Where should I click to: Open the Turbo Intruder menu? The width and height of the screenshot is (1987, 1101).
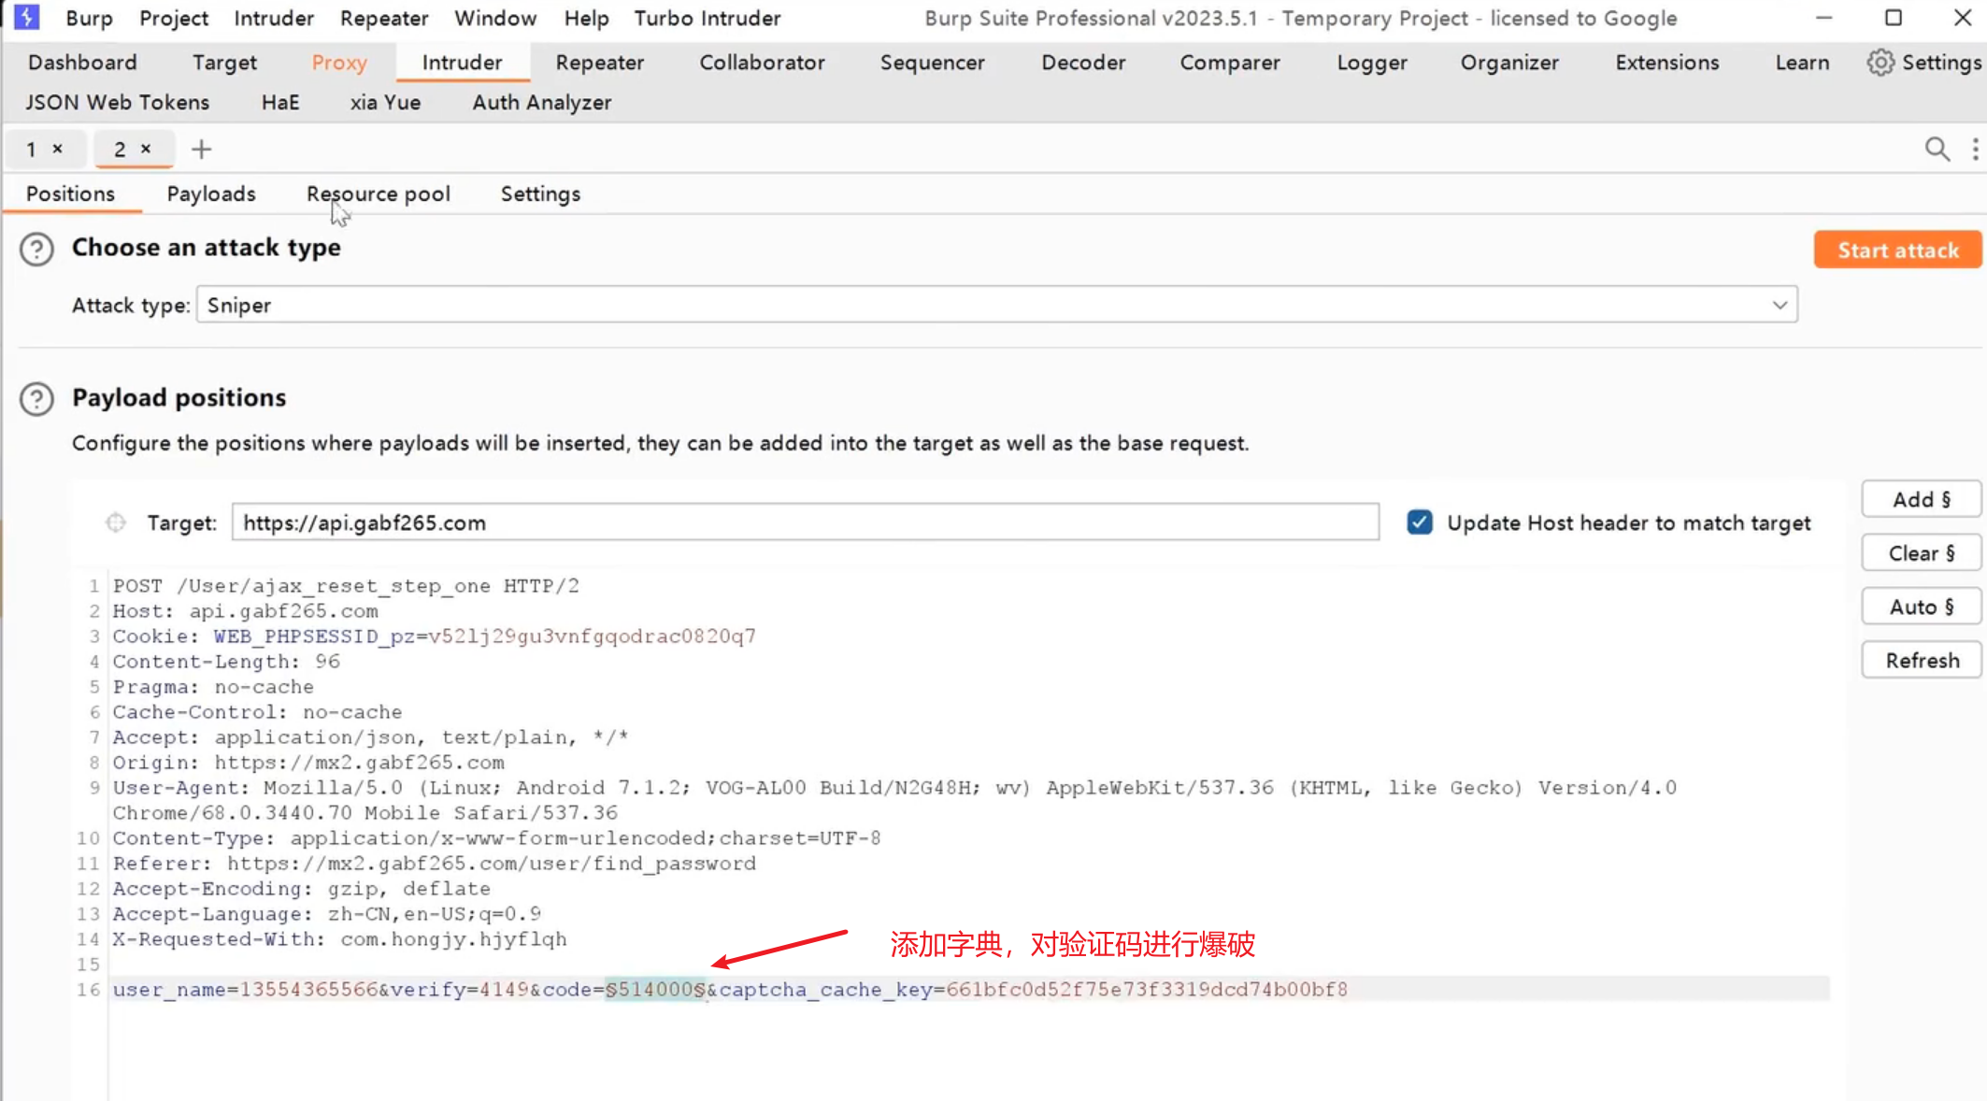point(707,19)
